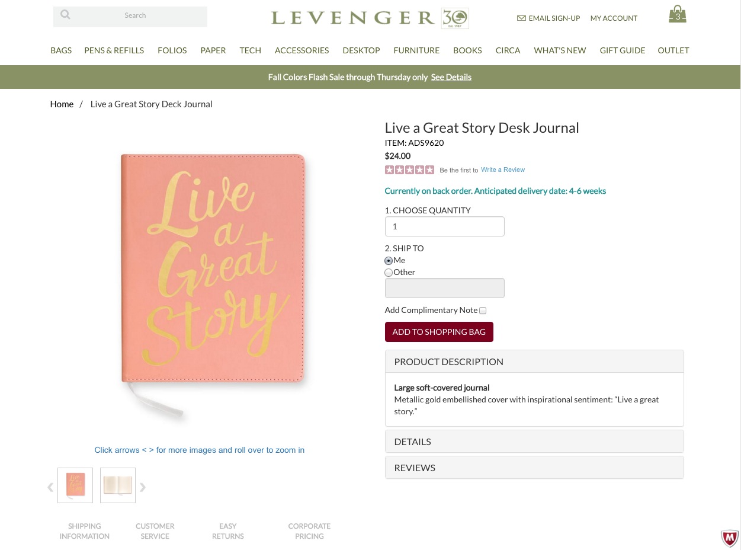Click the McAfee security badge icon
The height and width of the screenshot is (550, 741).
pyautogui.click(x=729, y=538)
